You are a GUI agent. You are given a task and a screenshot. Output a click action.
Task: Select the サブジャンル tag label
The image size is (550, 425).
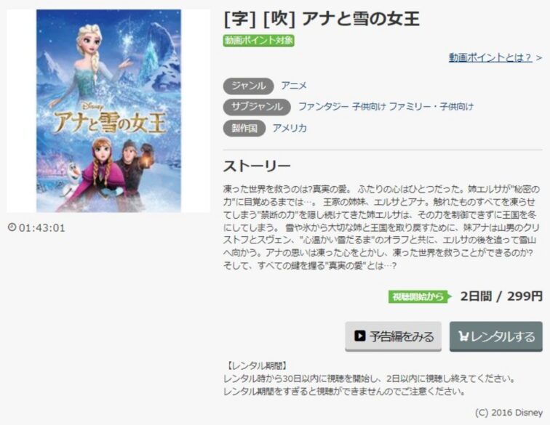point(257,107)
